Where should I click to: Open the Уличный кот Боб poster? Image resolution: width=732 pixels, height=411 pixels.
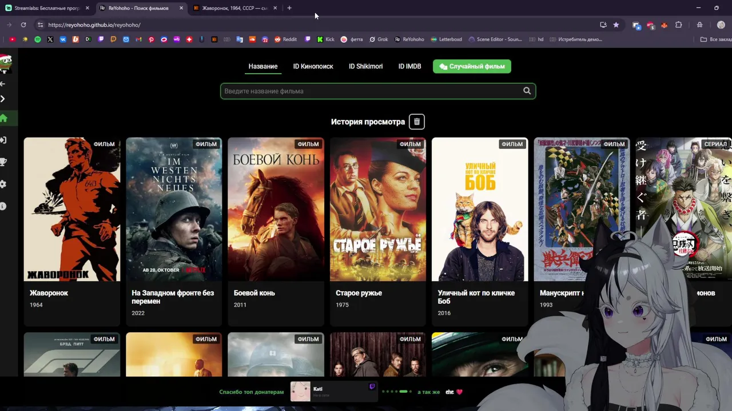pos(480,209)
